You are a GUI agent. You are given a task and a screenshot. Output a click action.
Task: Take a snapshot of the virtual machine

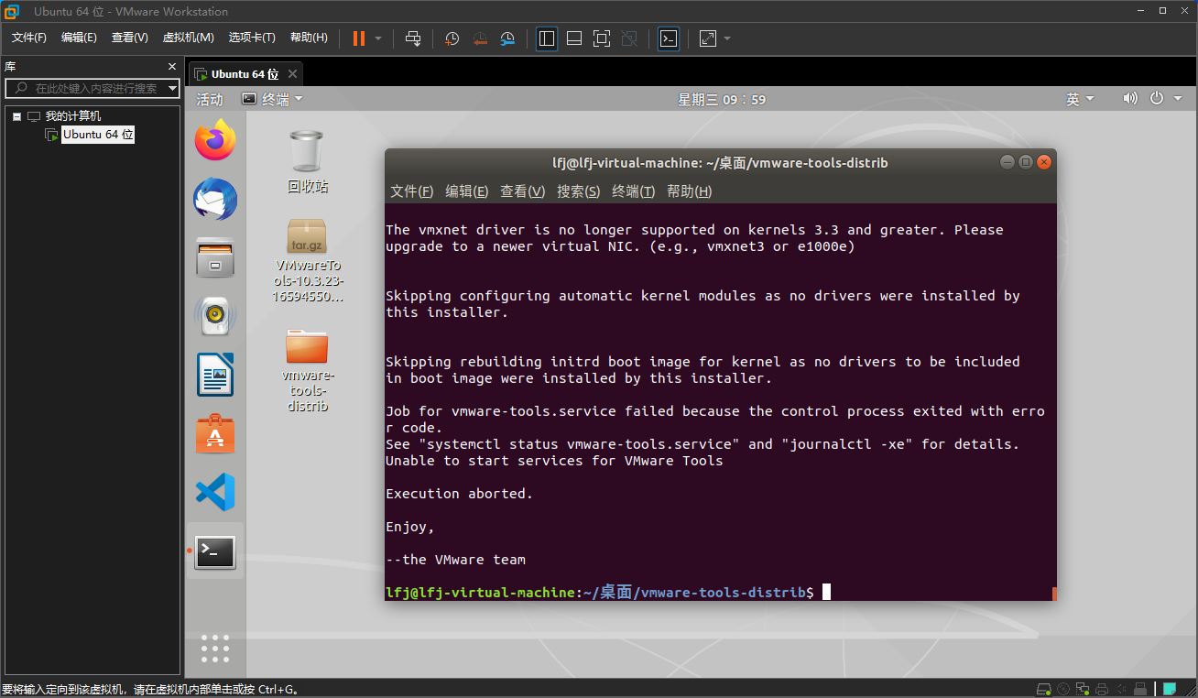[452, 38]
